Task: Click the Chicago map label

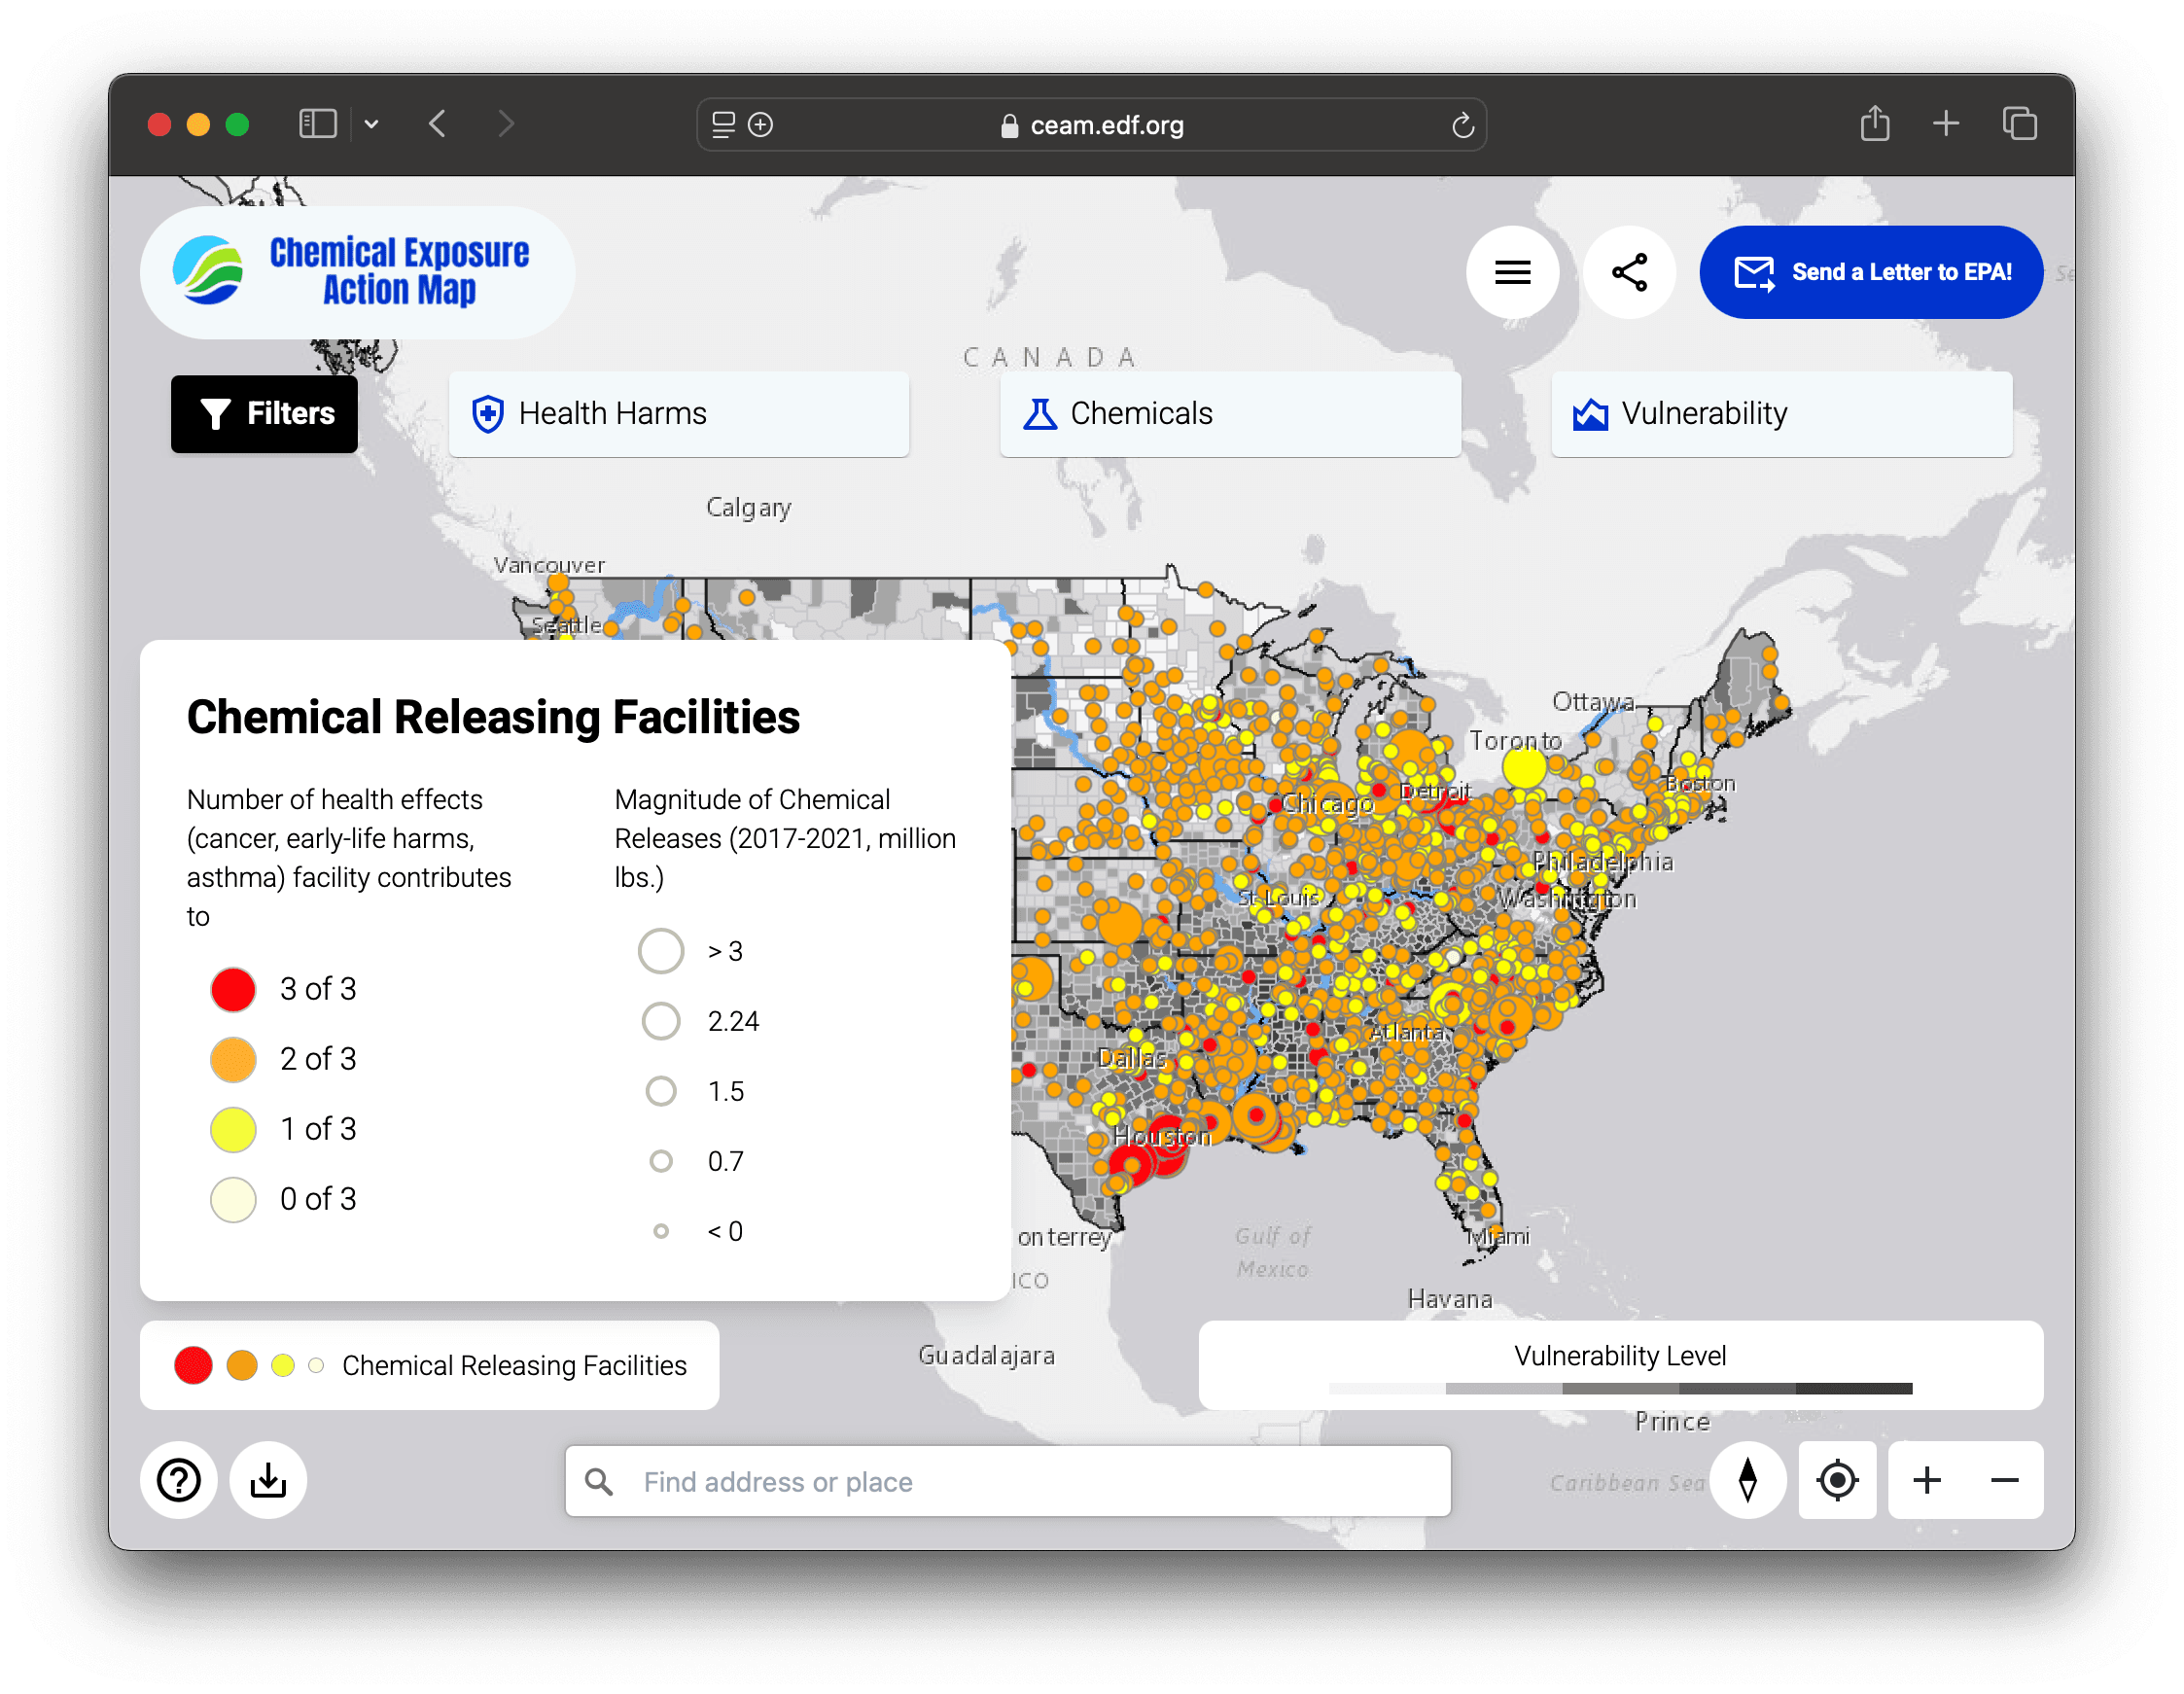Action: tap(1328, 803)
